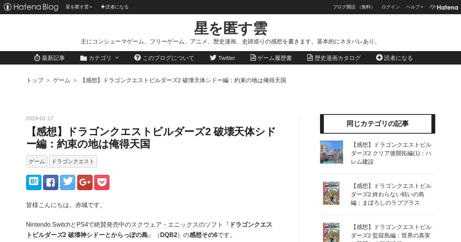This screenshot has width=461, height=242.
Task: Click the plus circle icon in nav
Action: tap(380, 58)
